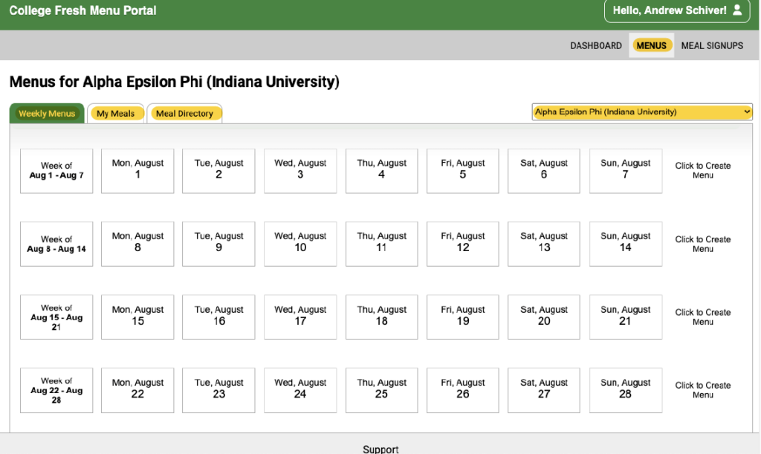This screenshot has height=454, width=761.
Task: Select Sat, August 20 day box
Action: pyautogui.click(x=543, y=317)
